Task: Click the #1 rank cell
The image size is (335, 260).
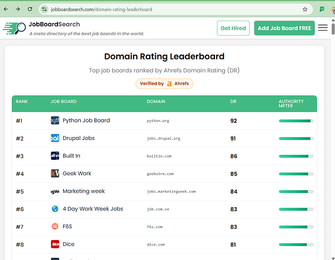Action: point(19,121)
